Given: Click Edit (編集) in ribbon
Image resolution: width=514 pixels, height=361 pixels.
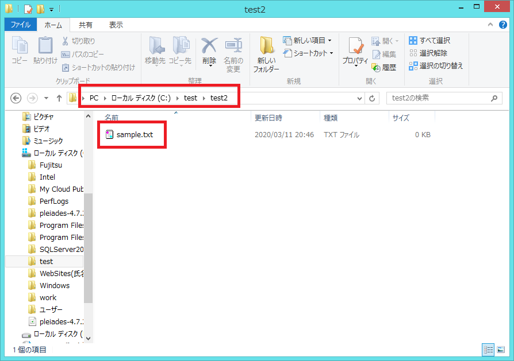Looking at the screenshot, I should pyautogui.click(x=384, y=54).
